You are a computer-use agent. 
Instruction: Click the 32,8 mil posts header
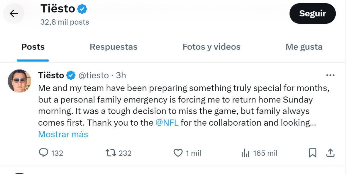coord(65,22)
